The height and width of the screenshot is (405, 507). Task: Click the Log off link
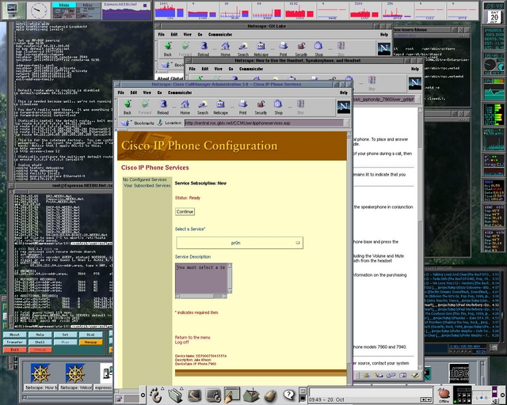tap(181, 343)
